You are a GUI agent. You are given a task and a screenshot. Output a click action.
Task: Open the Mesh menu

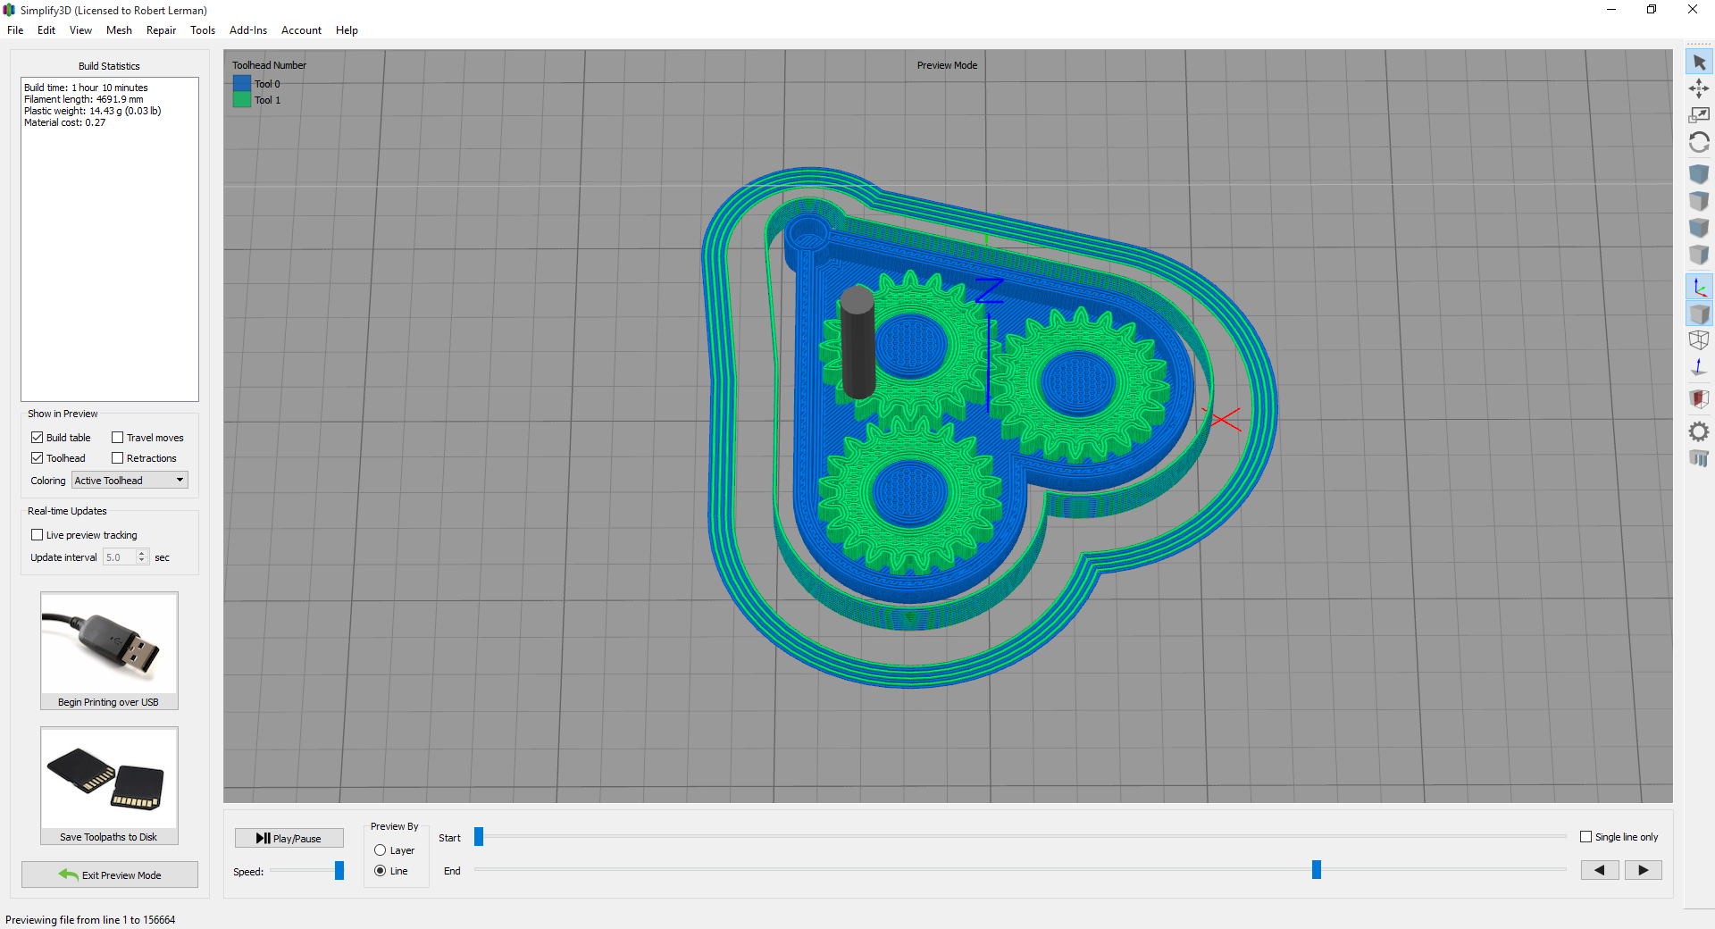(x=119, y=30)
